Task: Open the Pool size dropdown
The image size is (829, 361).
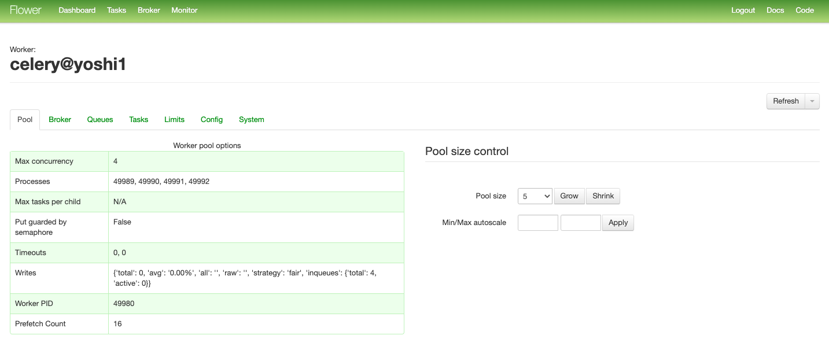Action: click(x=535, y=196)
